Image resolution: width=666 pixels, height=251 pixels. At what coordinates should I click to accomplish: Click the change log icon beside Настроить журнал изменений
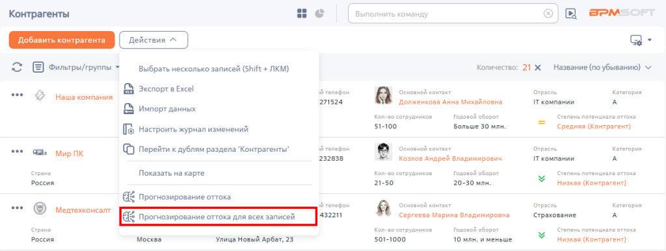pos(128,129)
